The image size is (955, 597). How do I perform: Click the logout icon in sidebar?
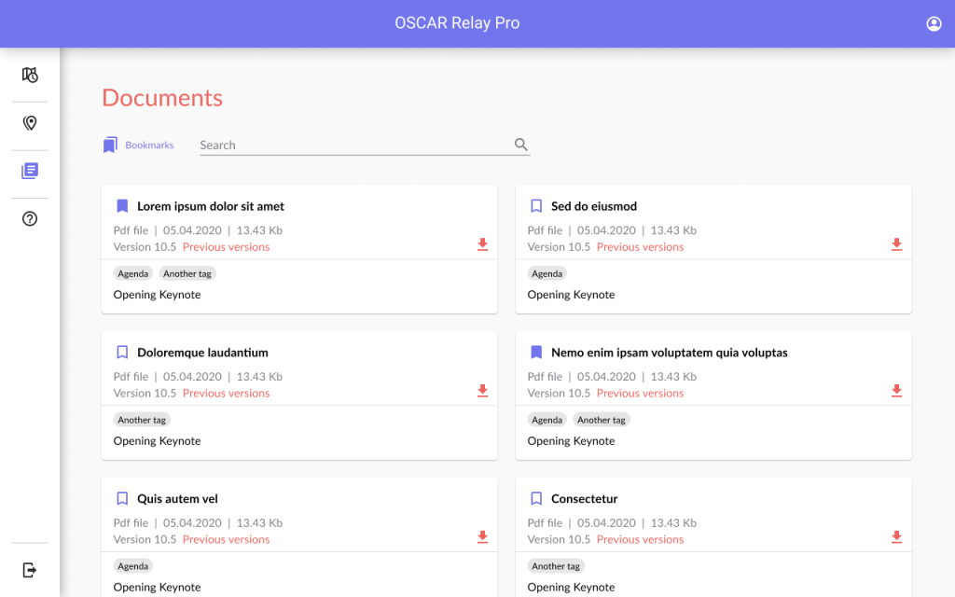30,570
